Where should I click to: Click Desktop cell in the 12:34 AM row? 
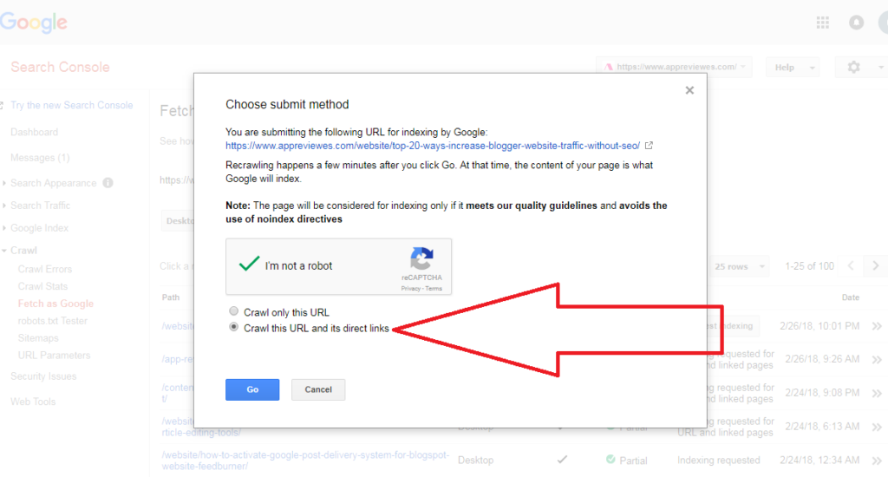point(475,460)
